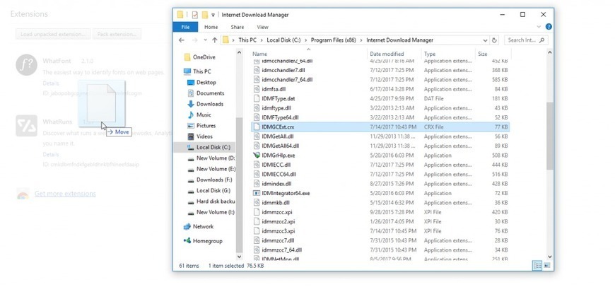This screenshot has width=615, height=287.
Task: Open the Customize Quick Access Toolbar dropdown
Action: click(x=214, y=14)
